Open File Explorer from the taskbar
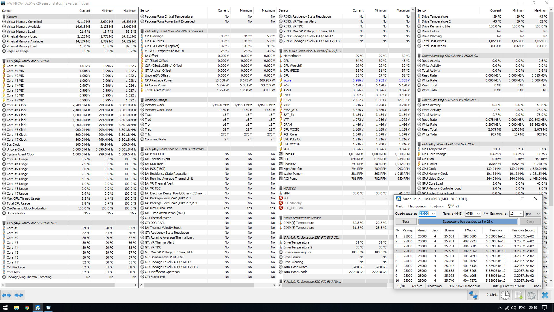The height and width of the screenshot is (312, 554). (x=16, y=308)
